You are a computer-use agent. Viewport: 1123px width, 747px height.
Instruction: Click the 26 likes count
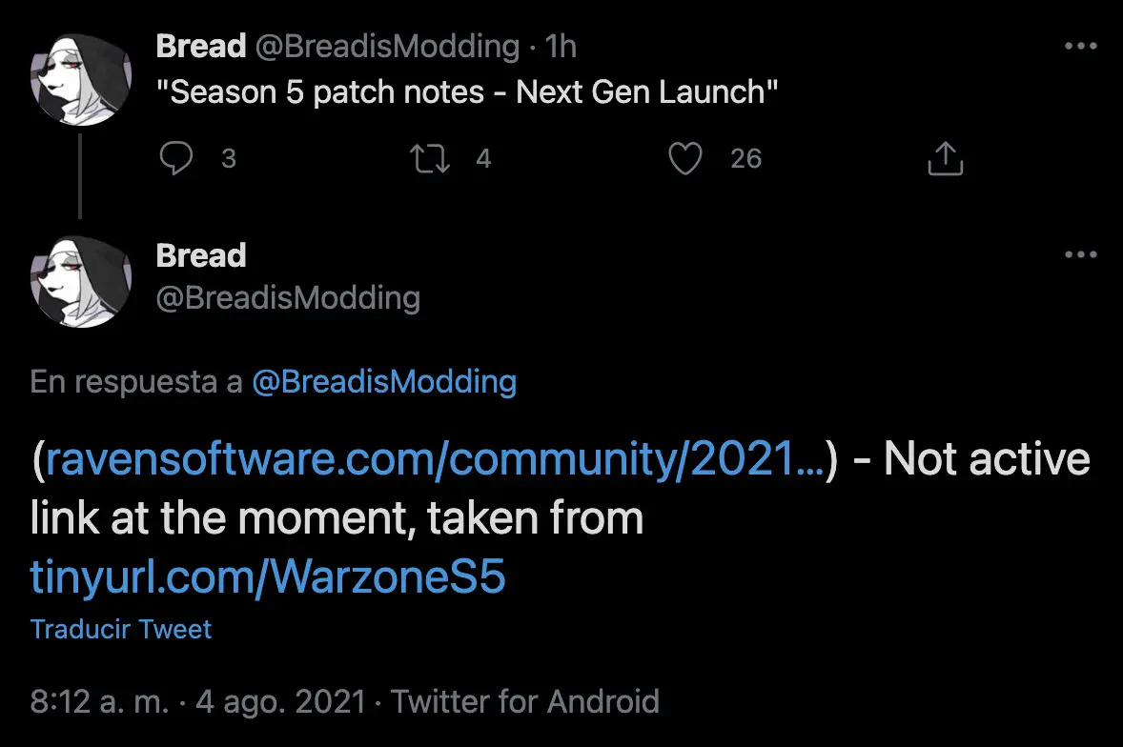(x=746, y=159)
